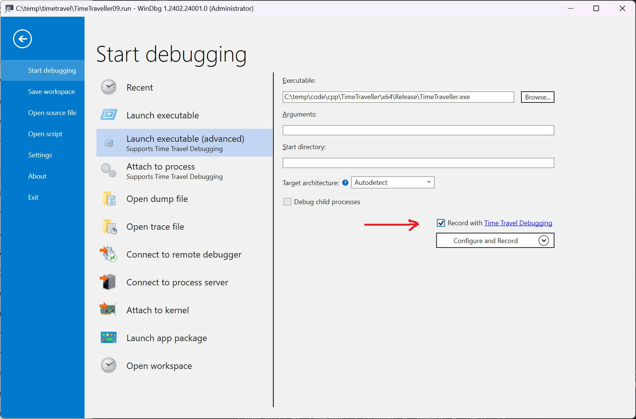Select Launch executable (advanced) label
636x419 pixels.
185,138
